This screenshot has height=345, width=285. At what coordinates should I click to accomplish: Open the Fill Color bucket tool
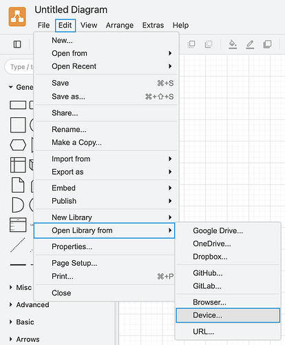[233, 44]
